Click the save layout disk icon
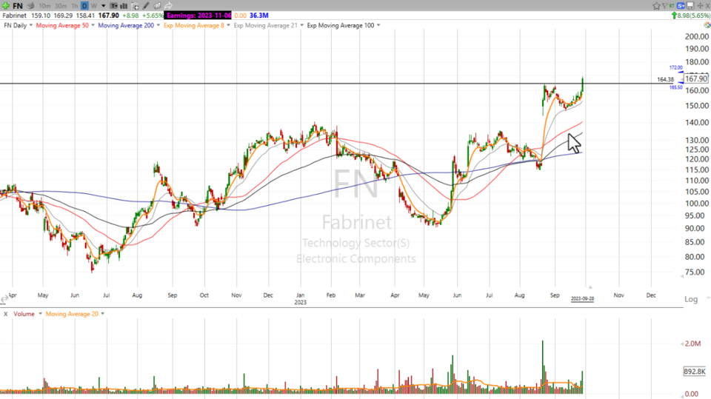This screenshot has height=399, width=711. pos(690,5)
